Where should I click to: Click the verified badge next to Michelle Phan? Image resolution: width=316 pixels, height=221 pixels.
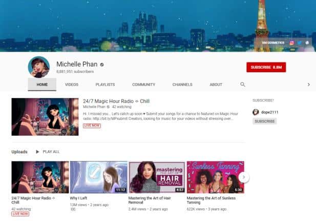coord(102,65)
